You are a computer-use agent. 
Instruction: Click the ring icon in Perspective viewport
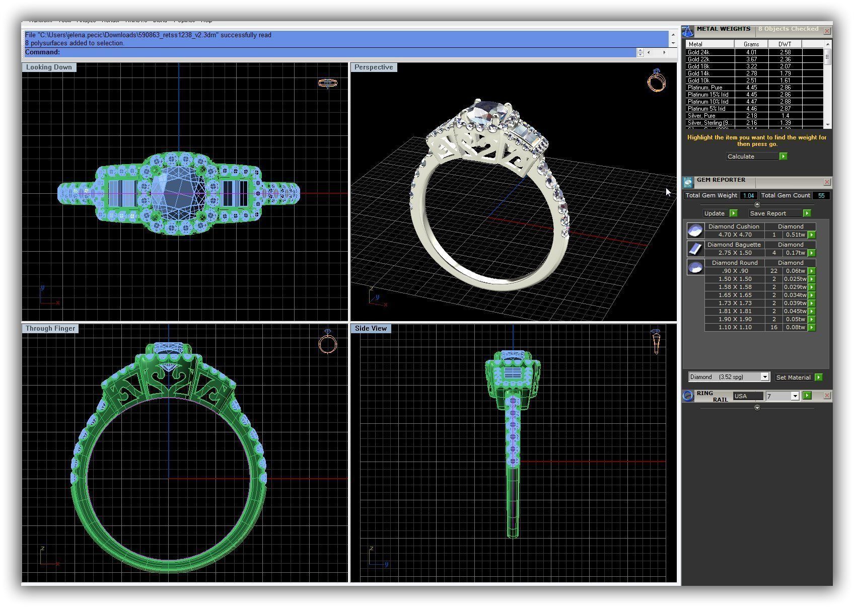[x=656, y=81]
